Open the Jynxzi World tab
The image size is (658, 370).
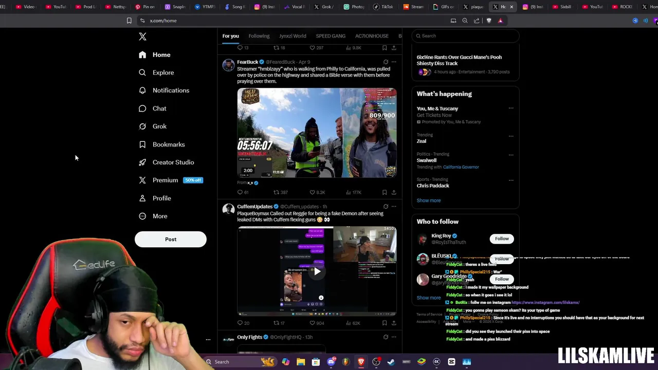coord(293,36)
